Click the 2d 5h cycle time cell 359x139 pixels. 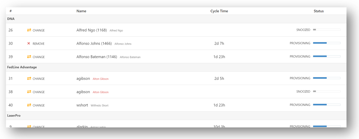click(x=219, y=79)
